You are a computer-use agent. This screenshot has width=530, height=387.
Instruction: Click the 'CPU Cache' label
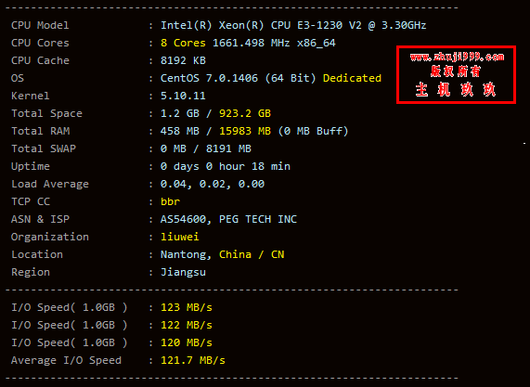(40, 60)
